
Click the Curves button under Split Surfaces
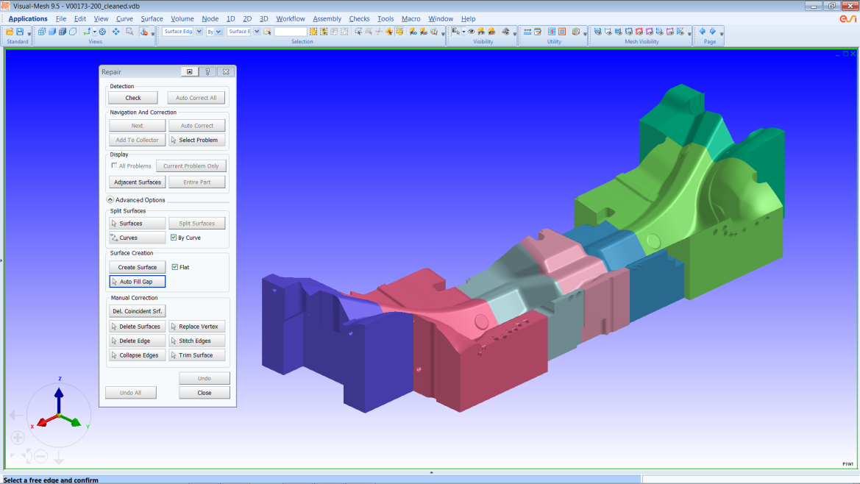click(x=137, y=238)
